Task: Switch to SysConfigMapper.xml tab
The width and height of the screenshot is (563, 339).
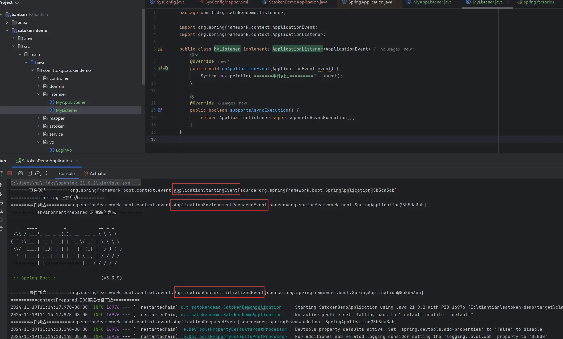Action: [x=223, y=2]
